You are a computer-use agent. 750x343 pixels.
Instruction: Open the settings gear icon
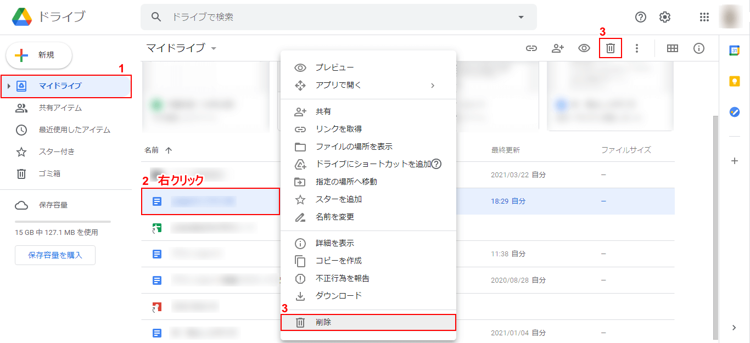[665, 17]
